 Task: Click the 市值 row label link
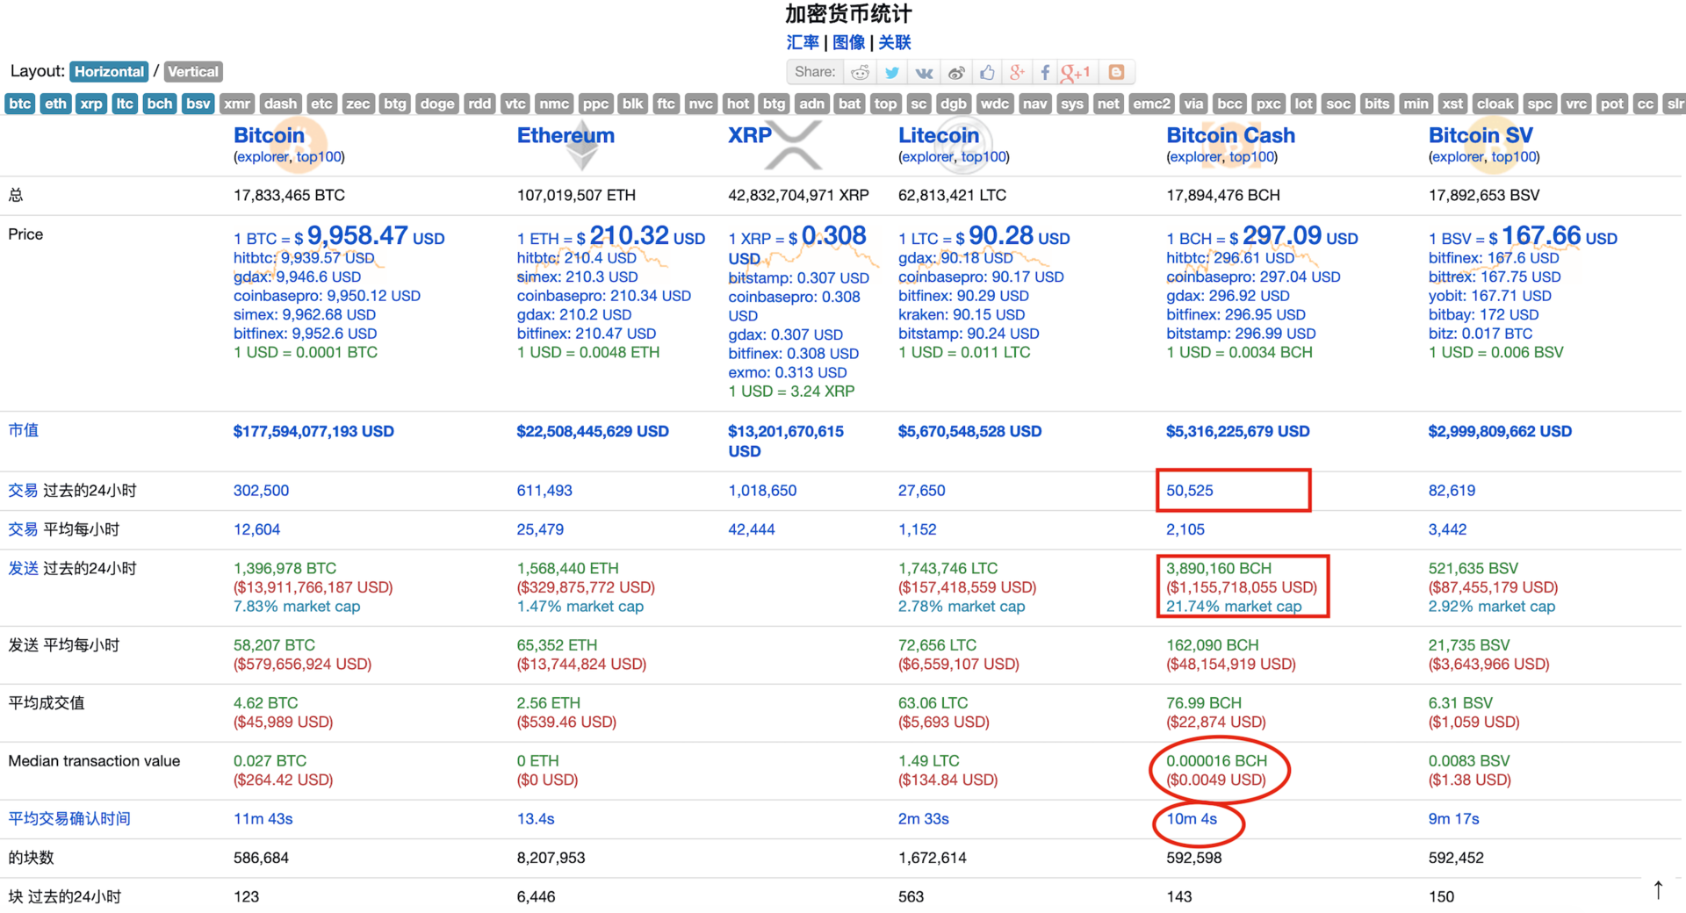point(24,430)
